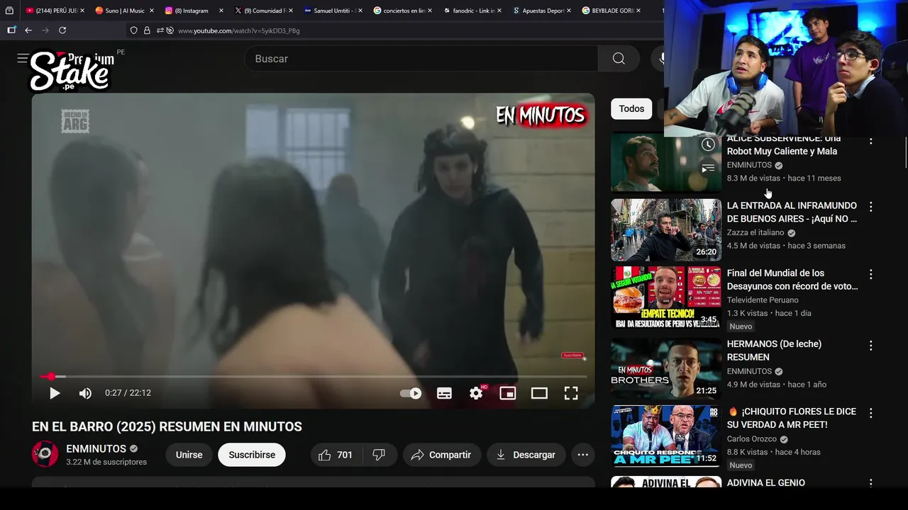The image size is (908, 510).
Task: Open options for CHIQUITO FLORES video
Action: coord(871,412)
